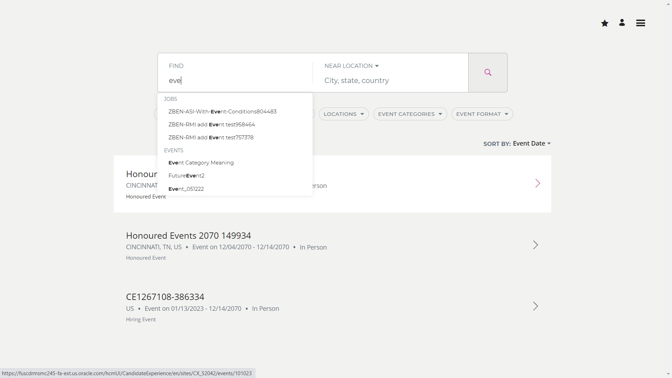The height and width of the screenshot is (378, 672).
Task: Open Honoured Events 2070 149934 arrow
Action: [535, 245]
